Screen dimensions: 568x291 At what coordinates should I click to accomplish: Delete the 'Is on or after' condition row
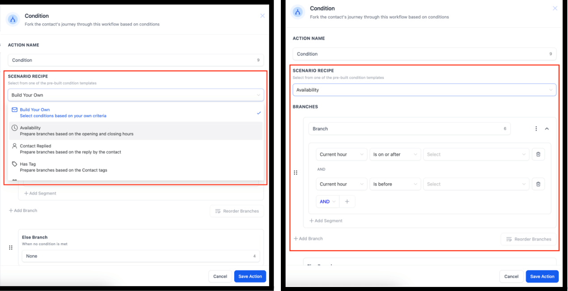[x=538, y=154]
